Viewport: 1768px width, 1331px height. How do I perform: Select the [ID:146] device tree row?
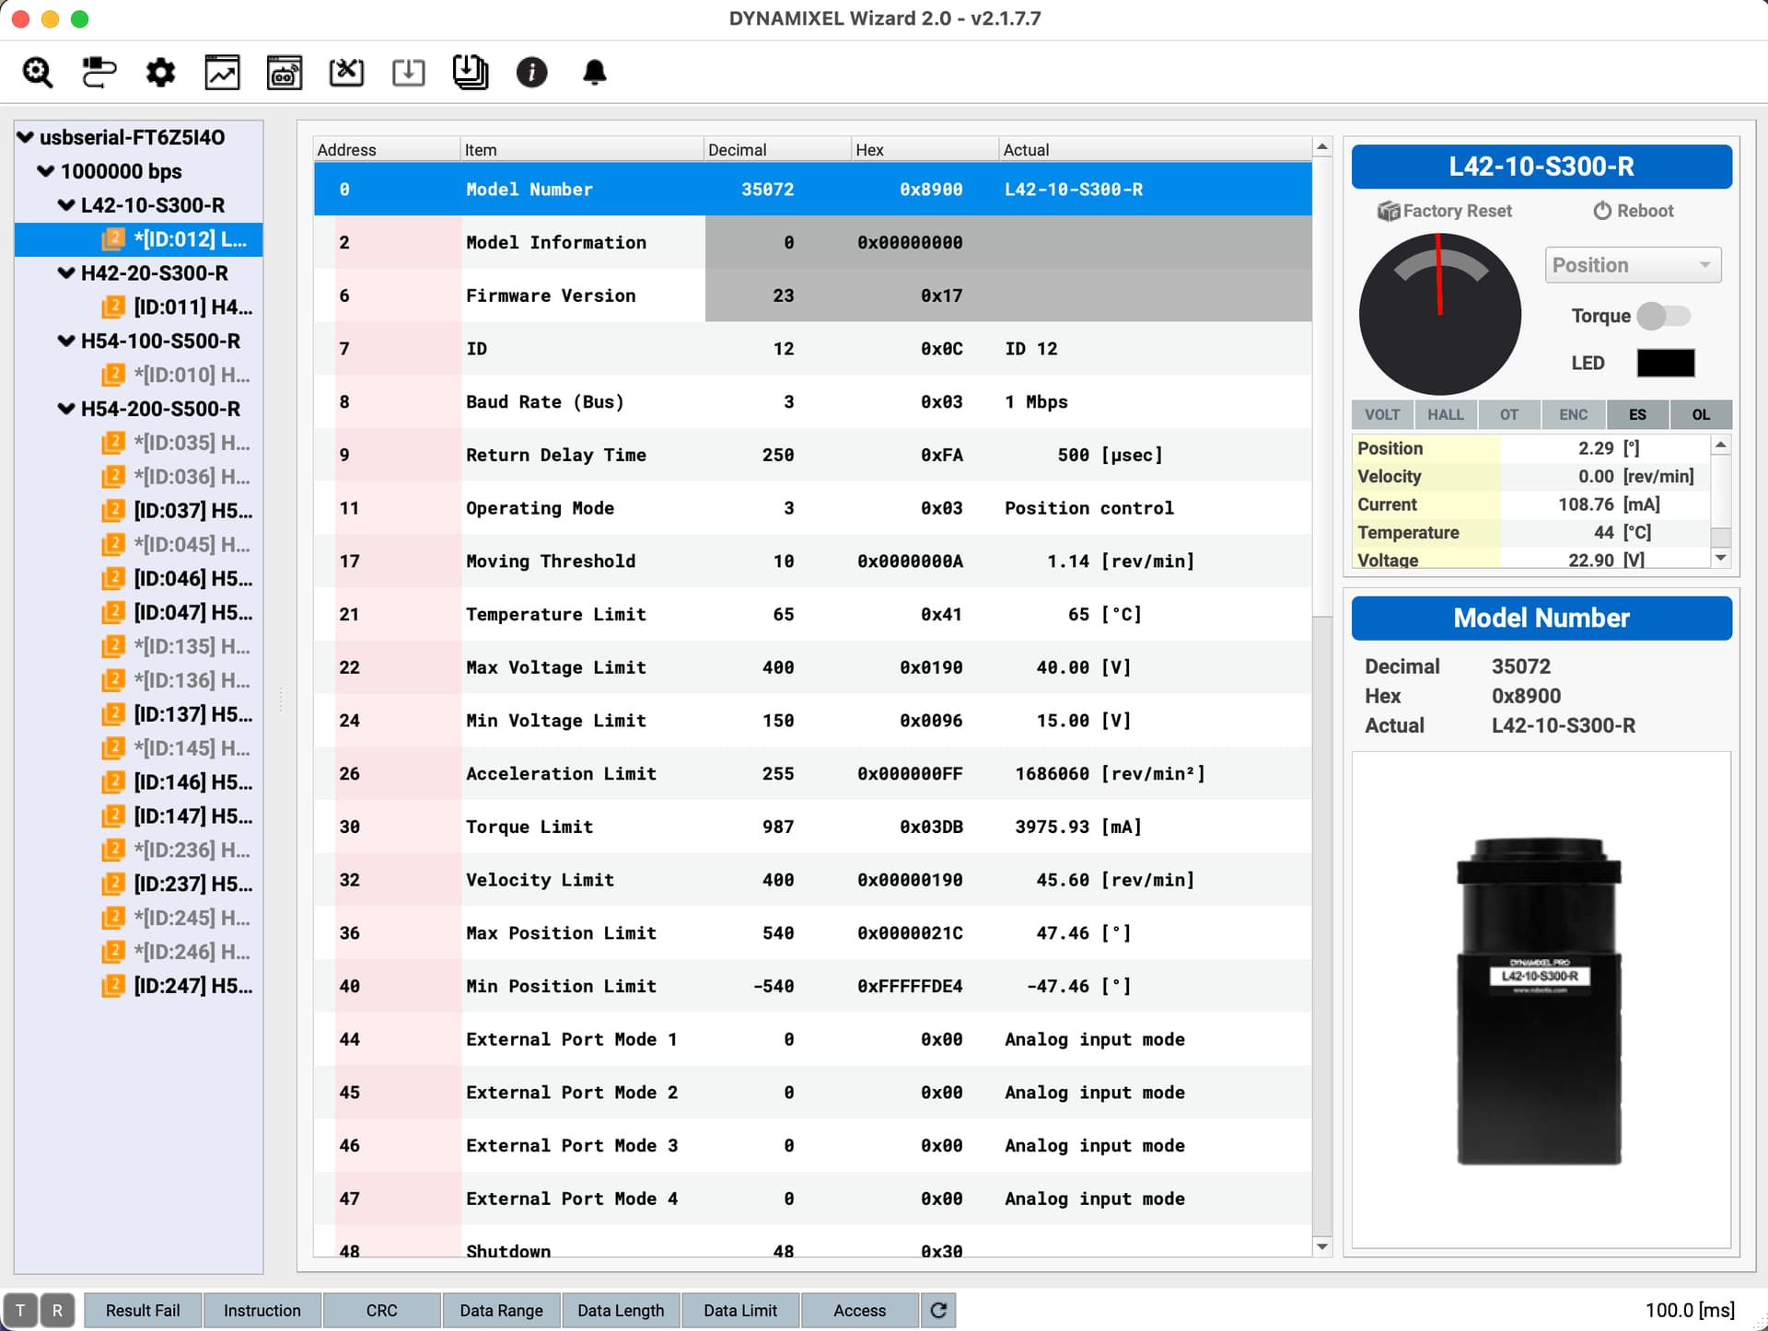point(138,781)
